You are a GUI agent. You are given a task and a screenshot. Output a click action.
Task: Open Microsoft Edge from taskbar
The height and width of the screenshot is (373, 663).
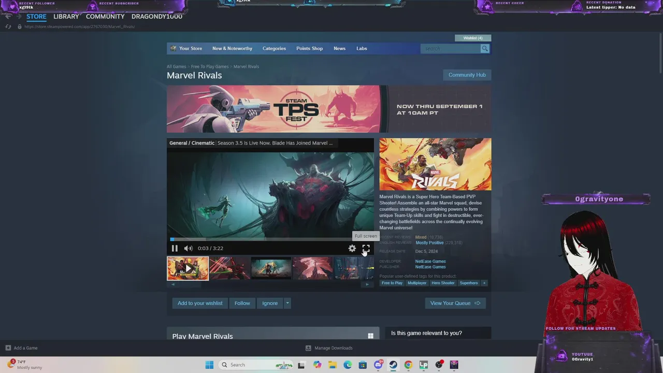(348, 365)
